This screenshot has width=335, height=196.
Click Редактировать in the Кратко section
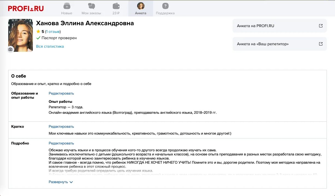click(x=61, y=126)
